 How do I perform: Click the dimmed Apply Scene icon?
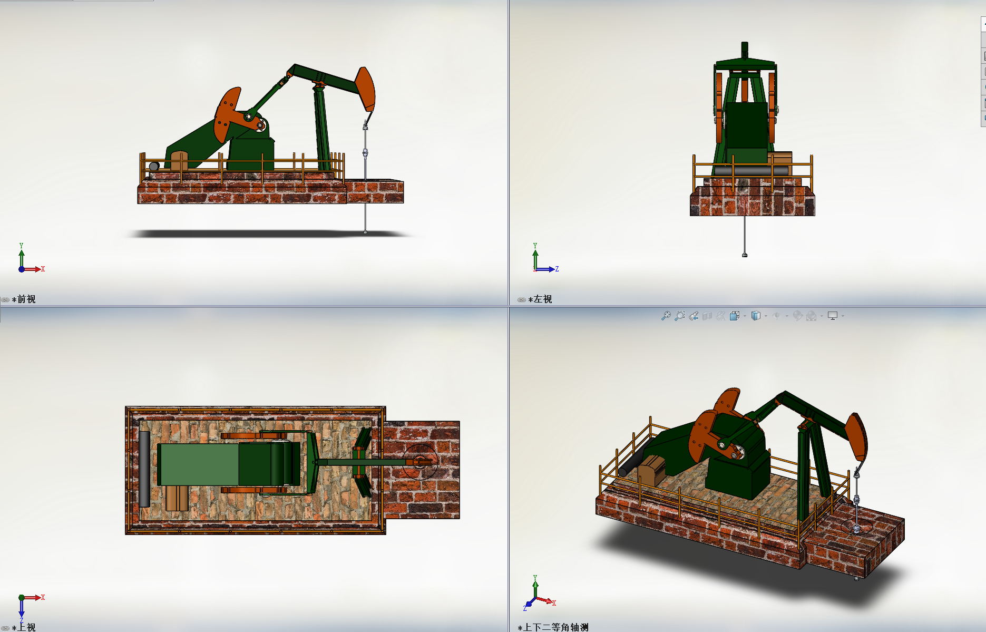[x=812, y=316]
